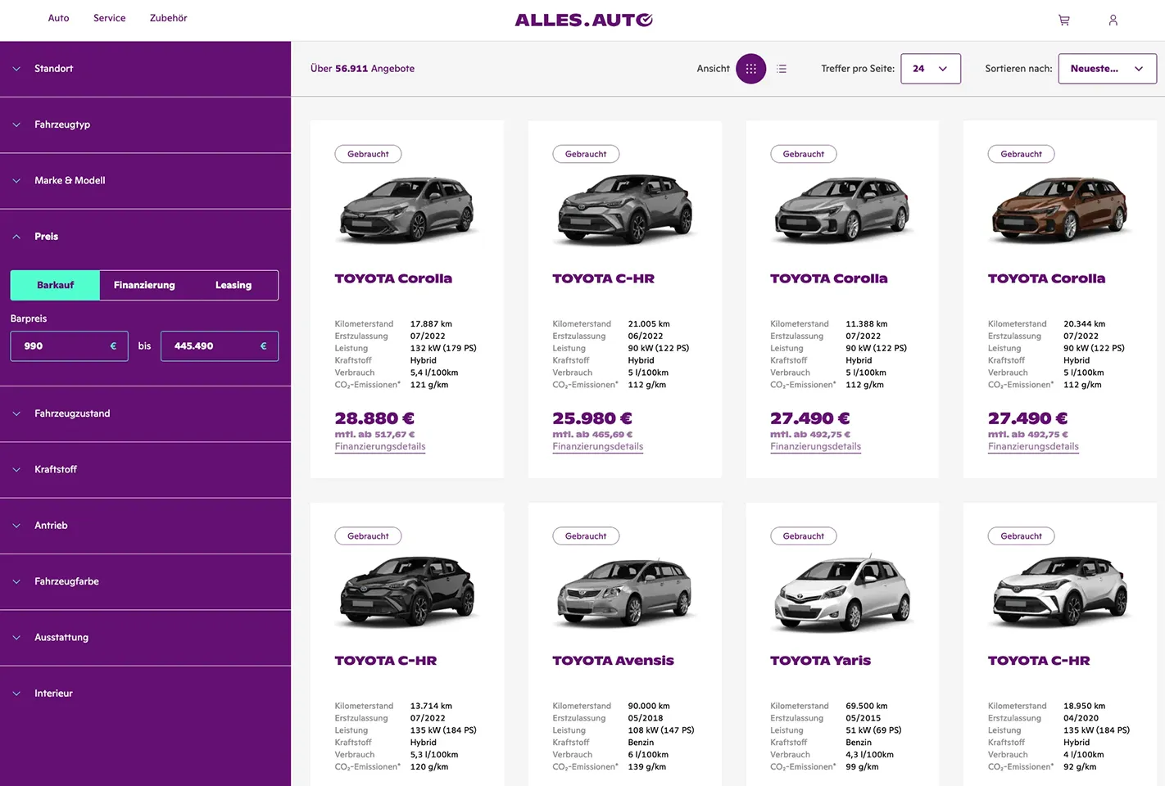This screenshot has width=1165, height=786.
Task: Click the TOYOTA Corolla title priced 28.880 €
Action: coord(393,278)
